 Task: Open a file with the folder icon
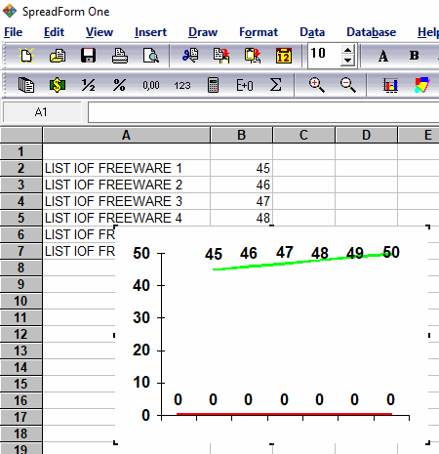tap(58, 56)
